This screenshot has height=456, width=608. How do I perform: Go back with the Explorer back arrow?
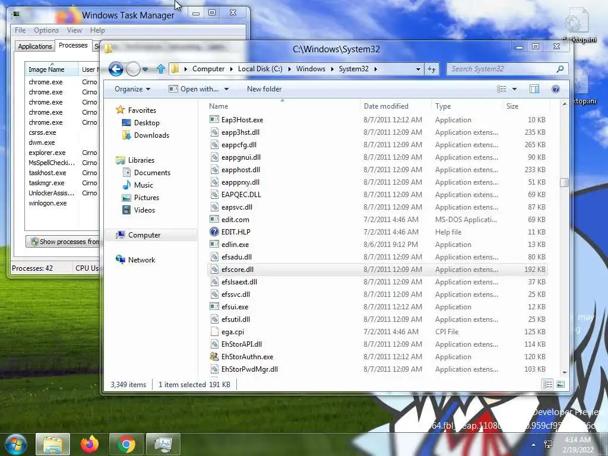tap(116, 69)
